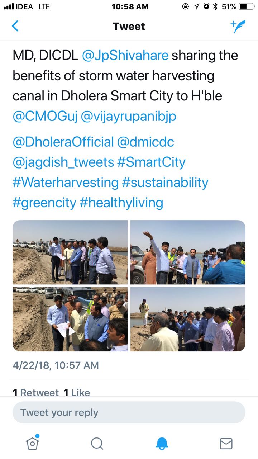View the 1 Retweet list
This screenshot has height=459, width=258.
pyautogui.click(x=35, y=393)
